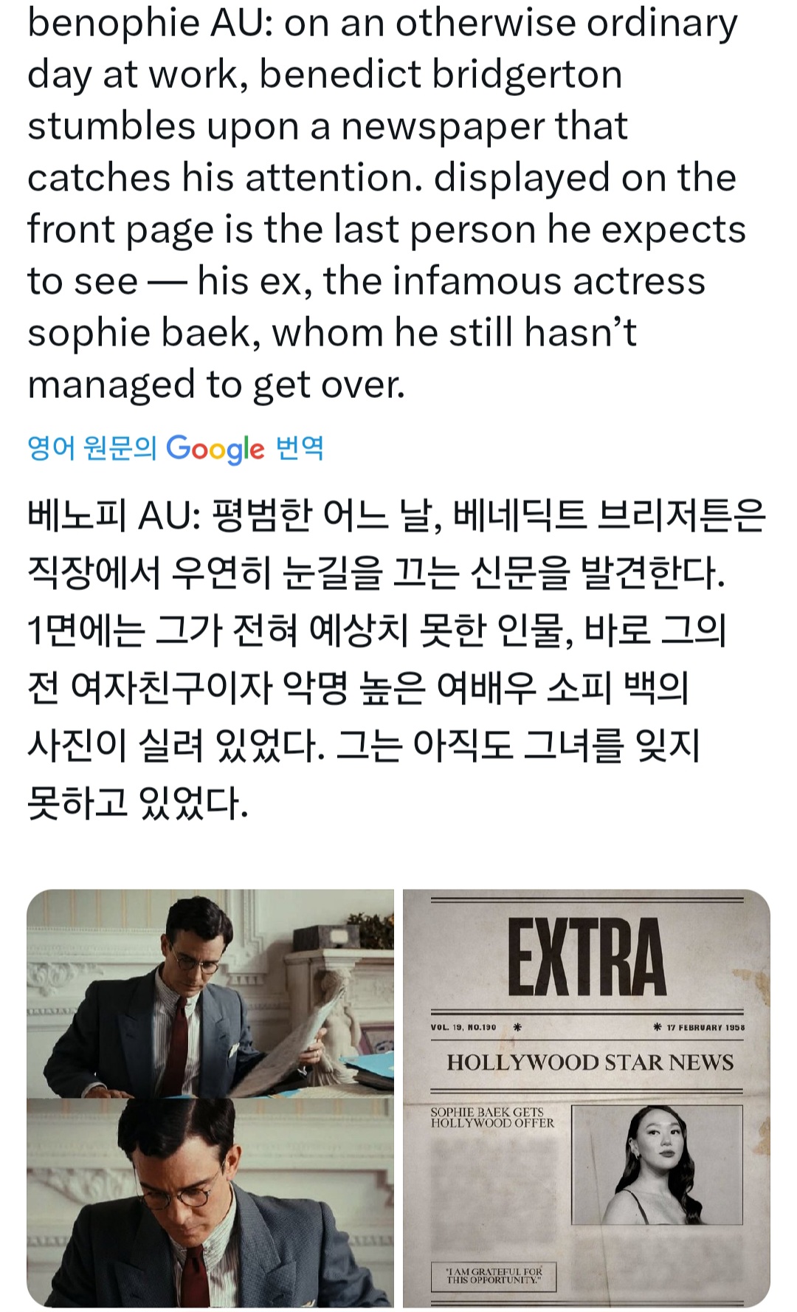Image resolution: width=797 pixels, height=1312 pixels.
Task: Tap the last Korean line '못하고 있었다.'
Action: (x=137, y=803)
